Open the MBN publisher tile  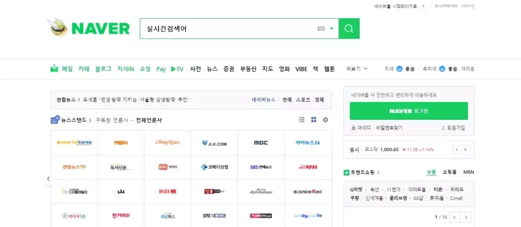click(121, 143)
